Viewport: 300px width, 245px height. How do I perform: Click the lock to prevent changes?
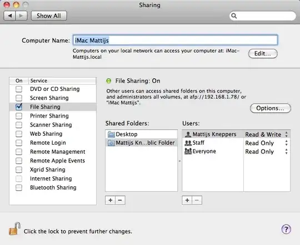pyautogui.click(x=14, y=229)
